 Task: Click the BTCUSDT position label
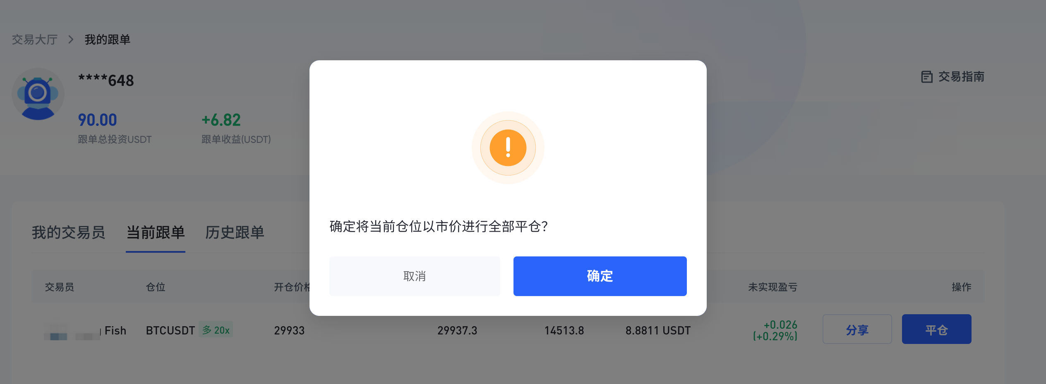[x=170, y=331]
